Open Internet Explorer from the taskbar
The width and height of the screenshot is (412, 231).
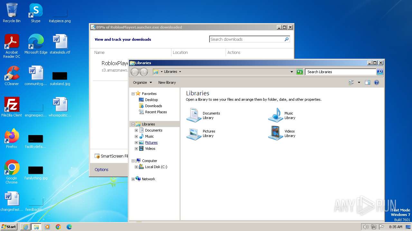point(25,227)
